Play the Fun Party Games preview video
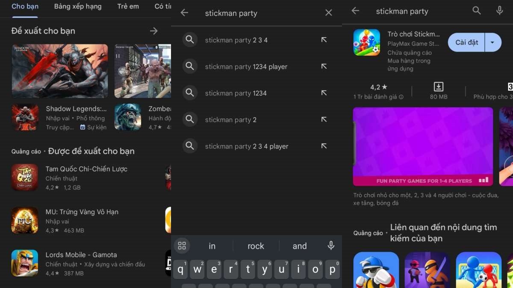The width and height of the screenshot is (513, 288). click(423, 146)
